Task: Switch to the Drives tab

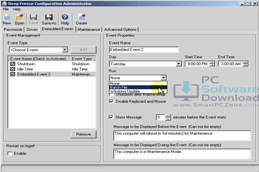Action: [32, 29]
